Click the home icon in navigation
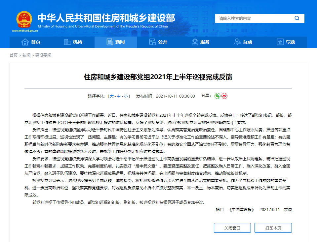 coord(25,42)
